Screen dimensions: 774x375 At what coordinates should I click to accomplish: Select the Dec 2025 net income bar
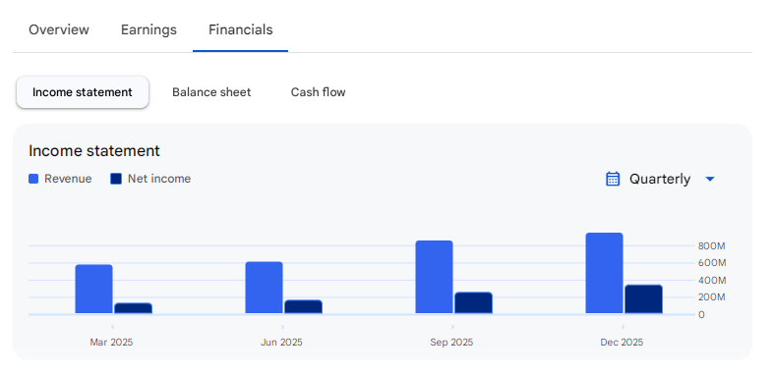pos(643,299)
